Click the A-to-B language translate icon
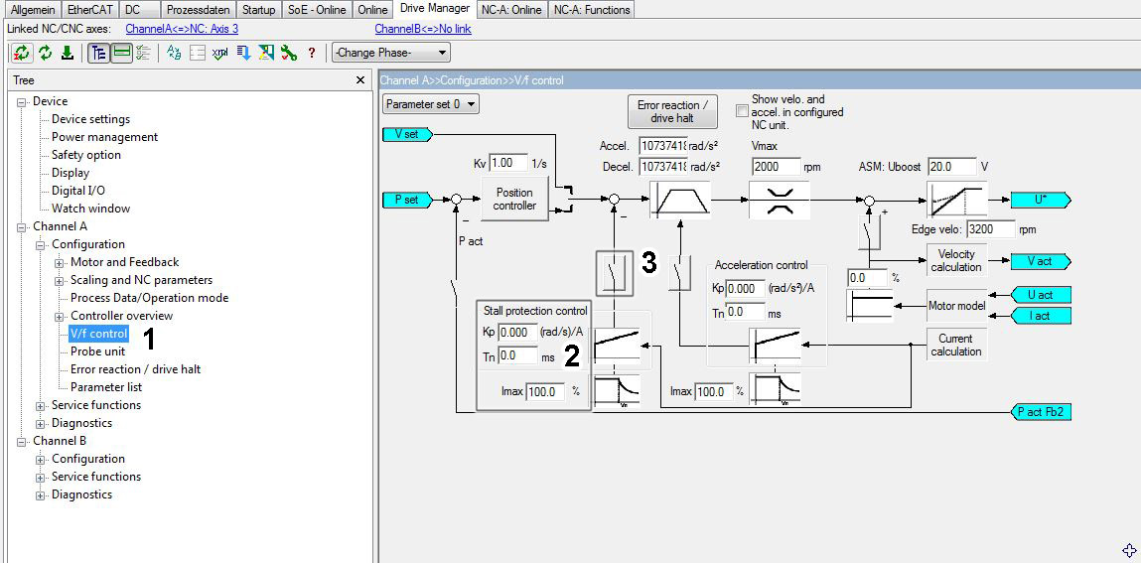Screen dimensions: 1141x563 (174, 53)
